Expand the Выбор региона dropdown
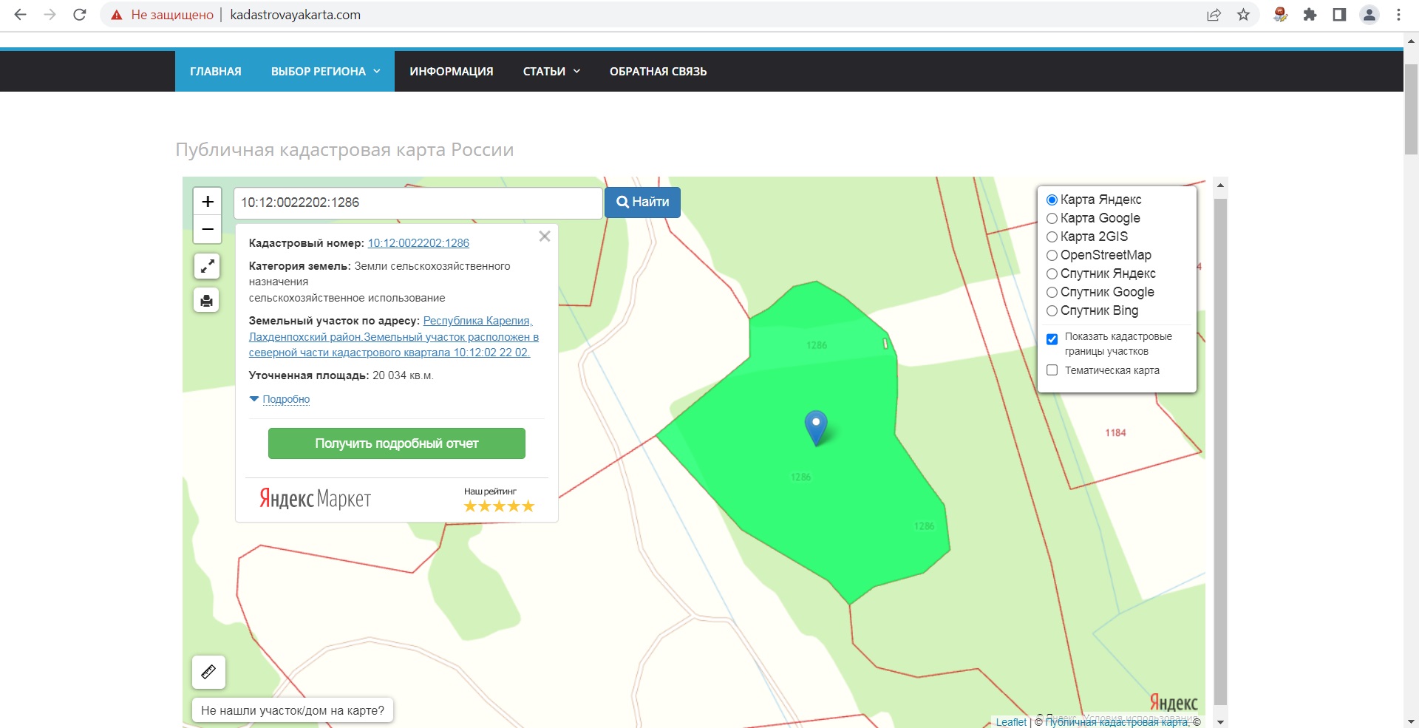This screenshot has height=728, width=1419. 325,71
